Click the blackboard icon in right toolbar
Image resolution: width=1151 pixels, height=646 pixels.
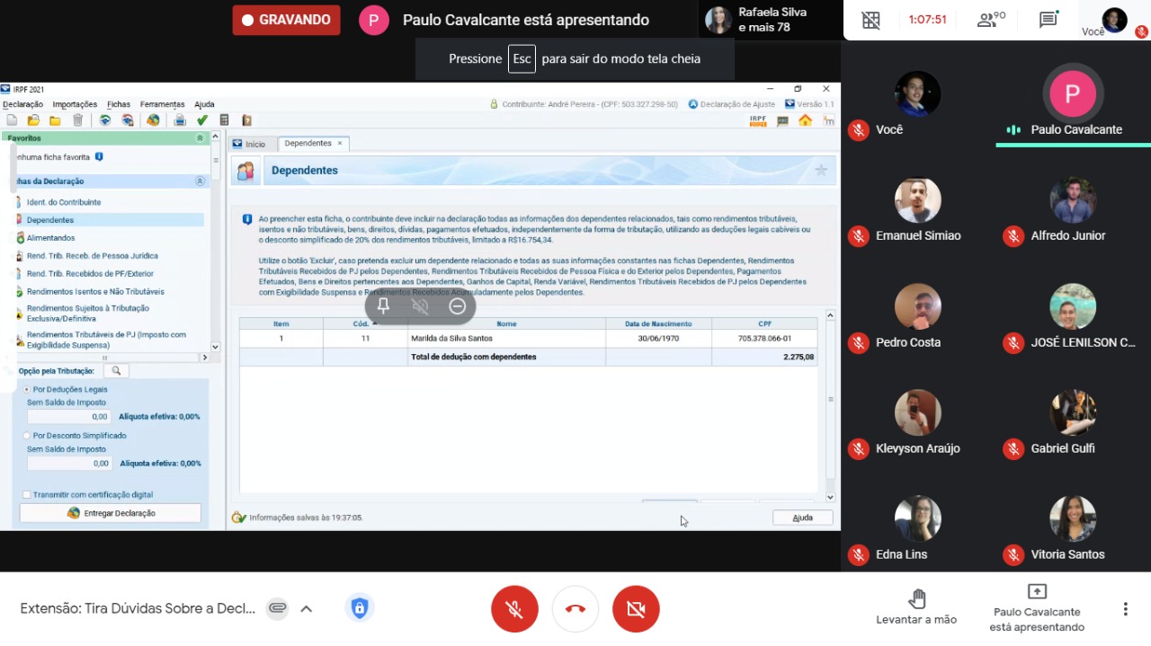point(782,120)
